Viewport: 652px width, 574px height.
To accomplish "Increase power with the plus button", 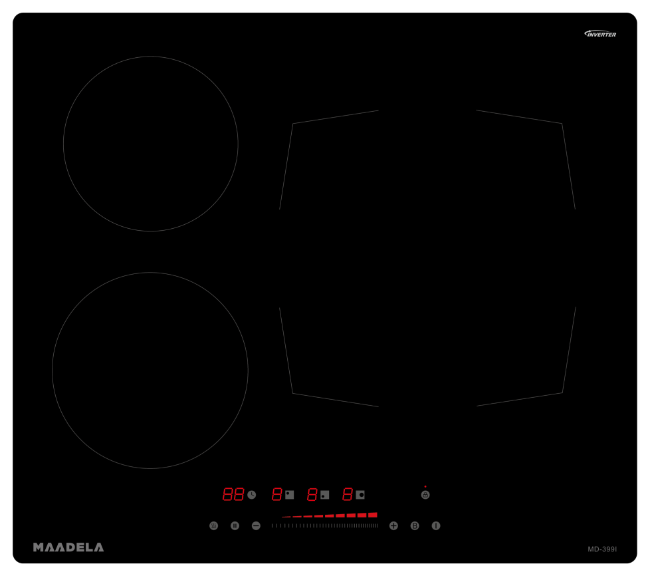I will (x=393, y=526).
